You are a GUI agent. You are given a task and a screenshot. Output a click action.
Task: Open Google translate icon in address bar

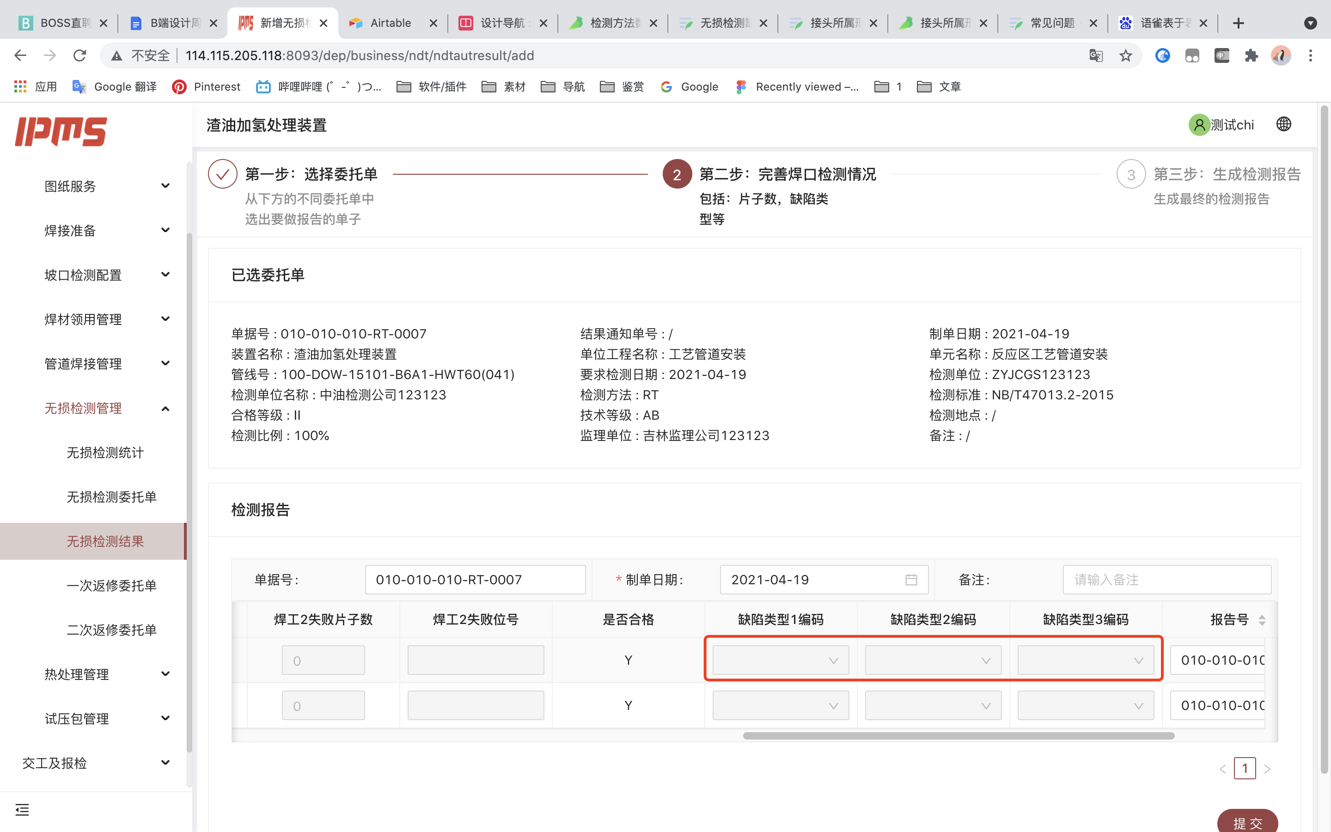[1096, 55]
